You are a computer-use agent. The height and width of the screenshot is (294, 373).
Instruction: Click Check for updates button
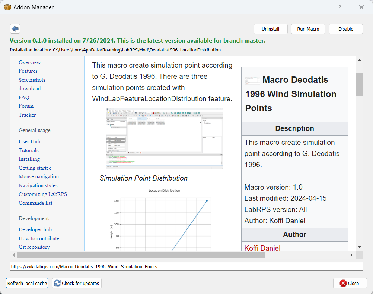click(x=77, y=283)
